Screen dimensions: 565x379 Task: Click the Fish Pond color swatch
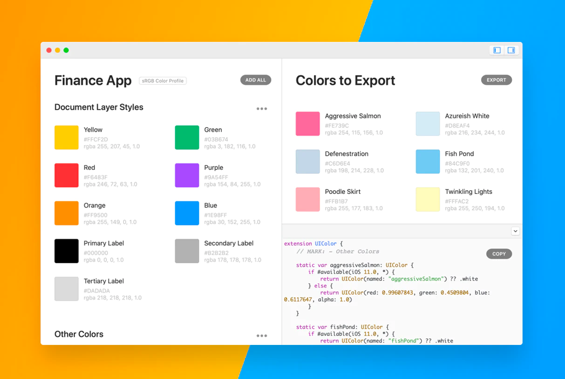tap(428, 161)
